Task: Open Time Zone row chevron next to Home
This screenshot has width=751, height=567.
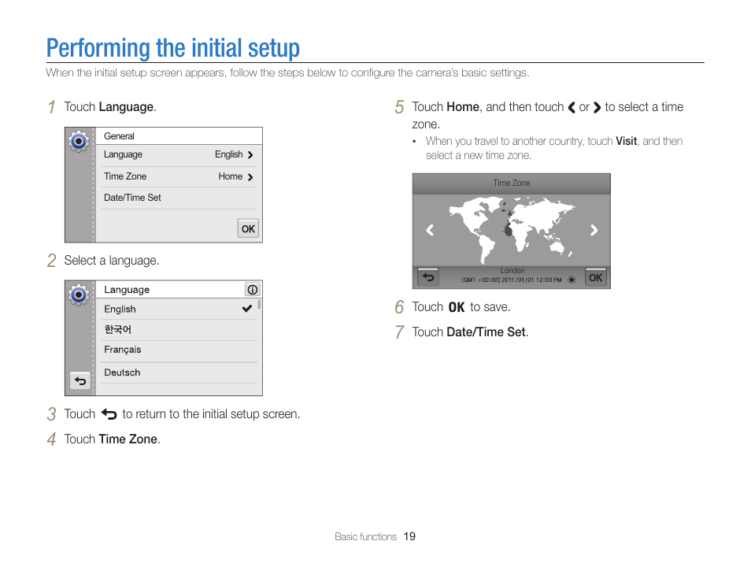Action: click(250, 177)
